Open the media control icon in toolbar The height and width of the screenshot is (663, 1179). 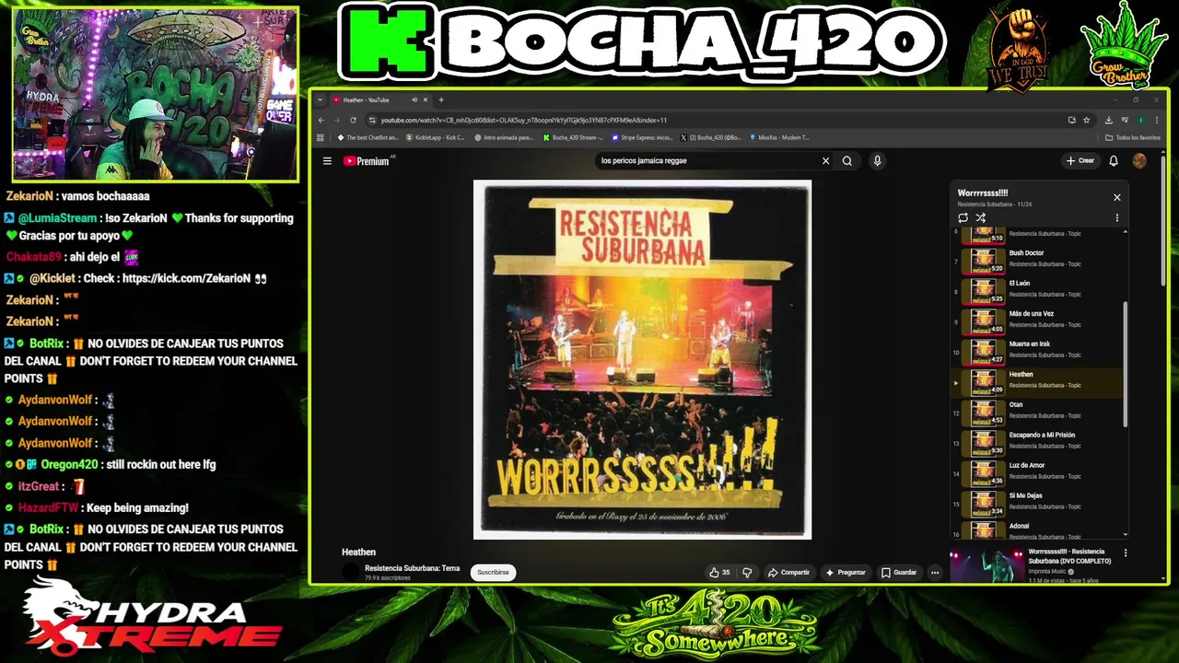click(1125, 120)
